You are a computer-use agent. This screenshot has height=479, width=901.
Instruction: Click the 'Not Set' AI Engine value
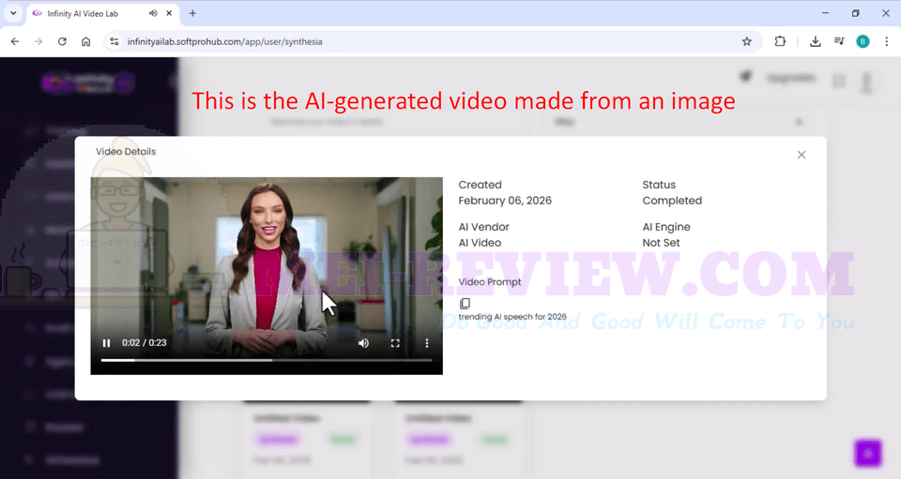click(x=661, y=243)
